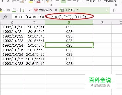Align text to the right
Image resolution: width=122 pixels, height=95 pixels.
pos(69,1)
